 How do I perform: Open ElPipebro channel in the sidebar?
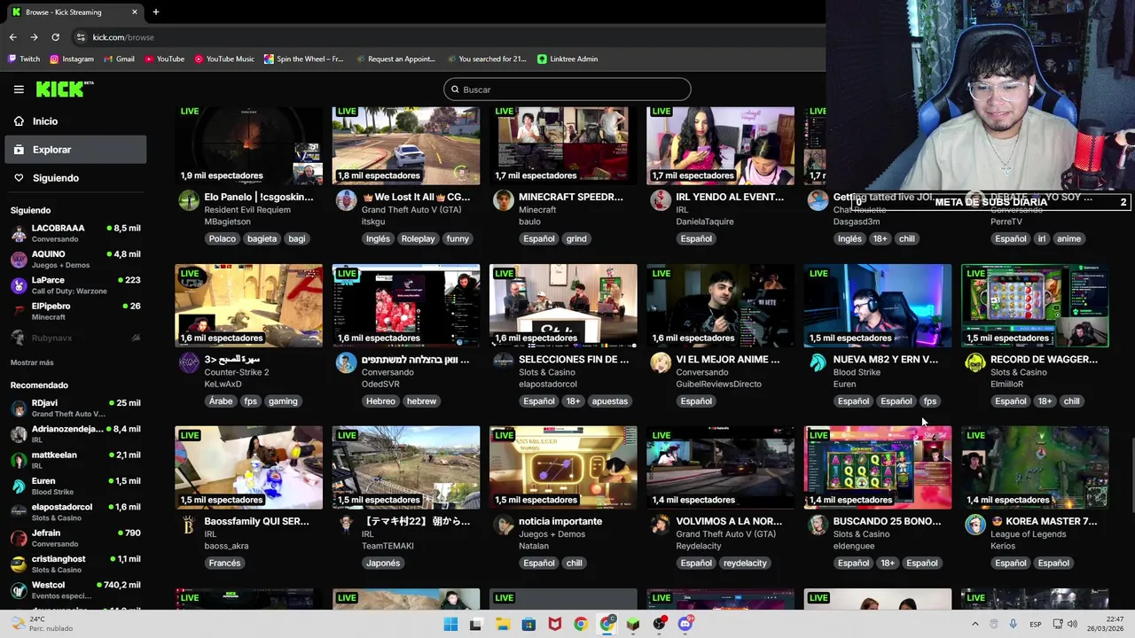tap(75, 311)
